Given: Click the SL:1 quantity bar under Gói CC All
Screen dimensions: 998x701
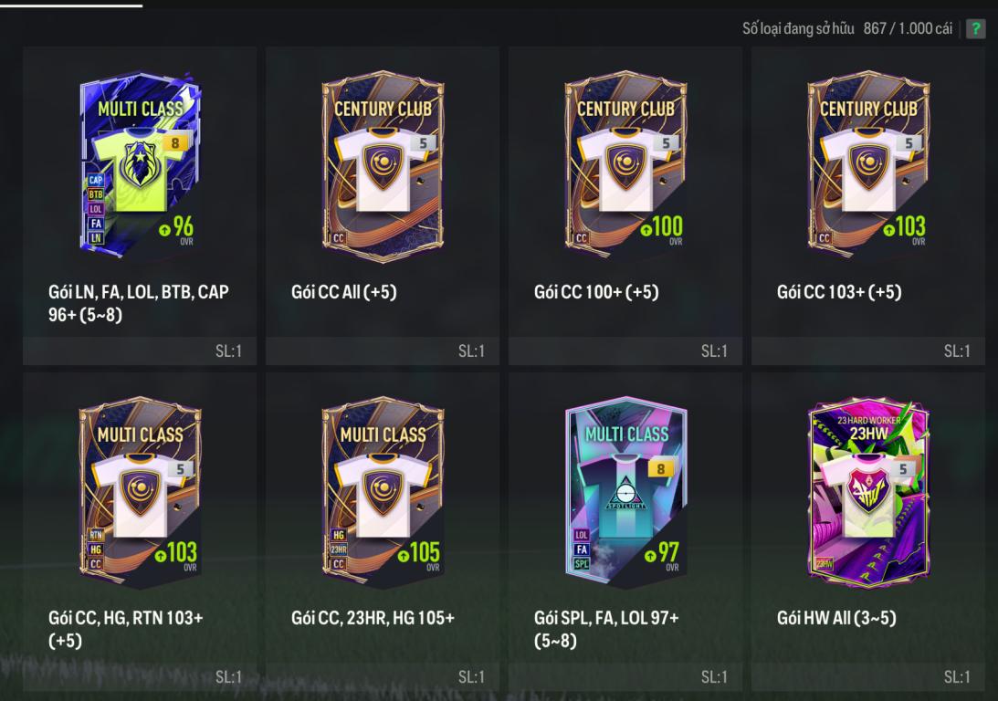Looking at the screenshot, I should click(x=383, y=351).
